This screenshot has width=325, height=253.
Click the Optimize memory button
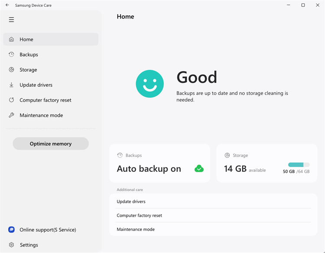51,143
